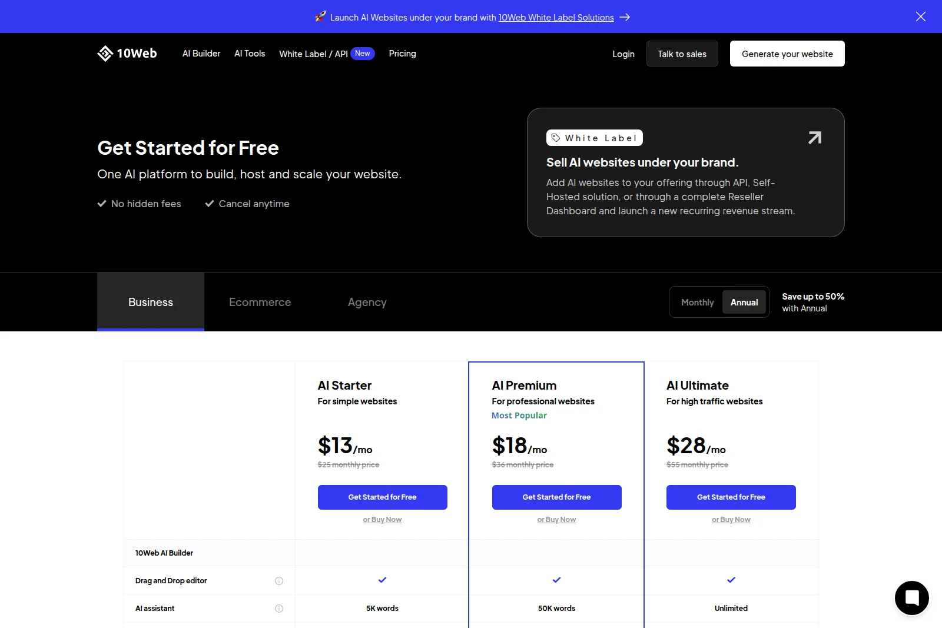Open the AI Builder menu
Image resolution: width=942 pixels, height=628 pixels.
click(x=201, y=54)
